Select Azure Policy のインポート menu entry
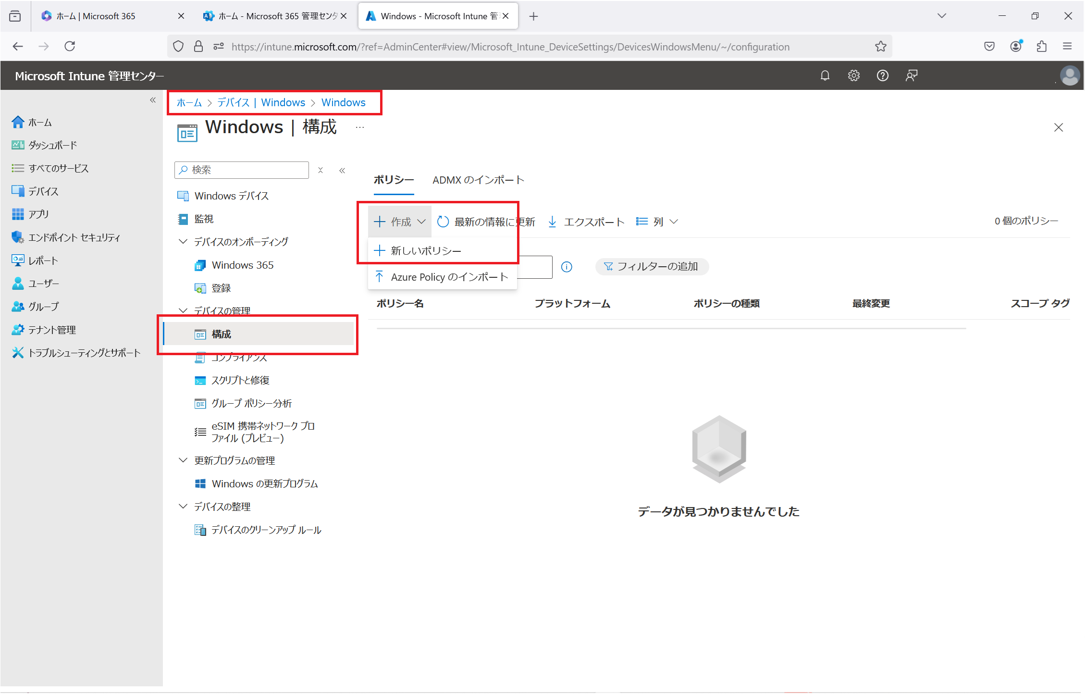The image size is (1085, 694). [442, 277]
